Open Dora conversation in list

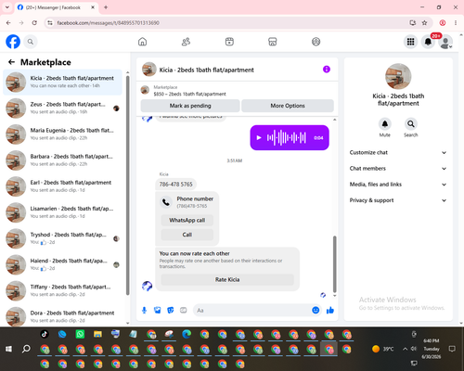(63, 316)
